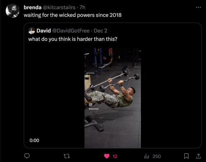Repost this tweet with the retweet icon
This screenshot has width=206, height=162.
[67, 156]
